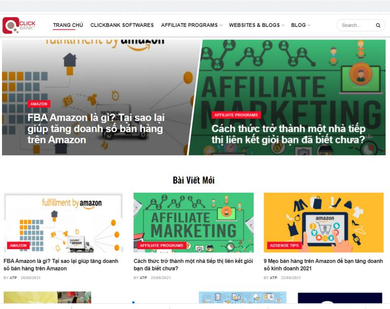Open the fulfillment by amazon article thumbnail
The width and height of the screenshot is (390, 309).
coord(63,222)
